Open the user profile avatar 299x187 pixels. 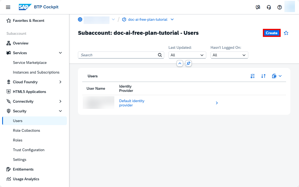[290, 6]
